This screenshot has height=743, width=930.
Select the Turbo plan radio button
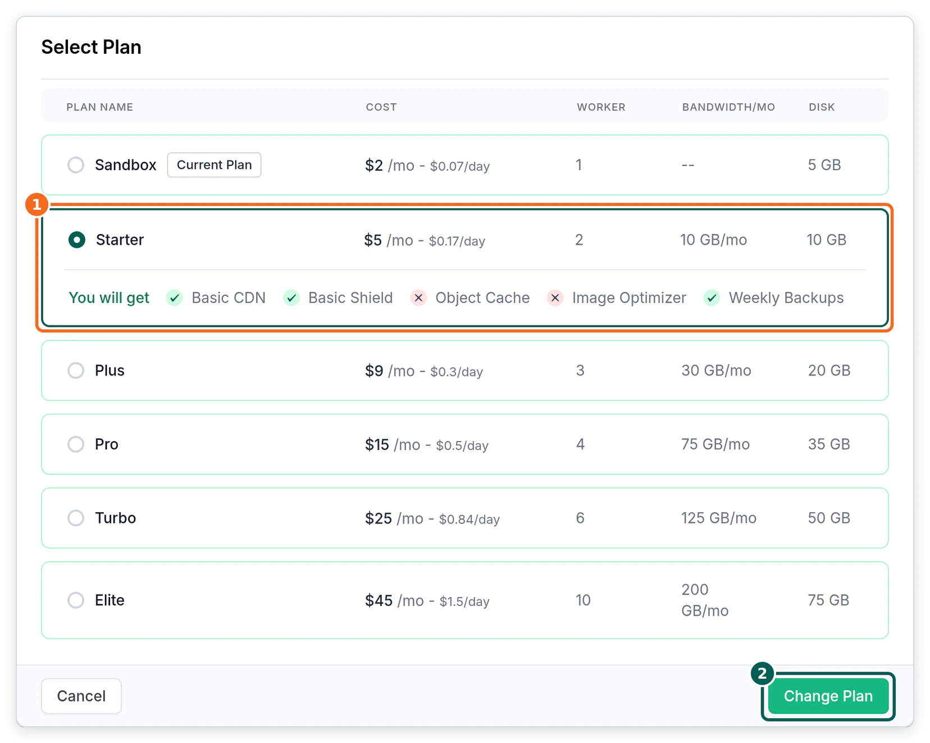coord(76,518)
